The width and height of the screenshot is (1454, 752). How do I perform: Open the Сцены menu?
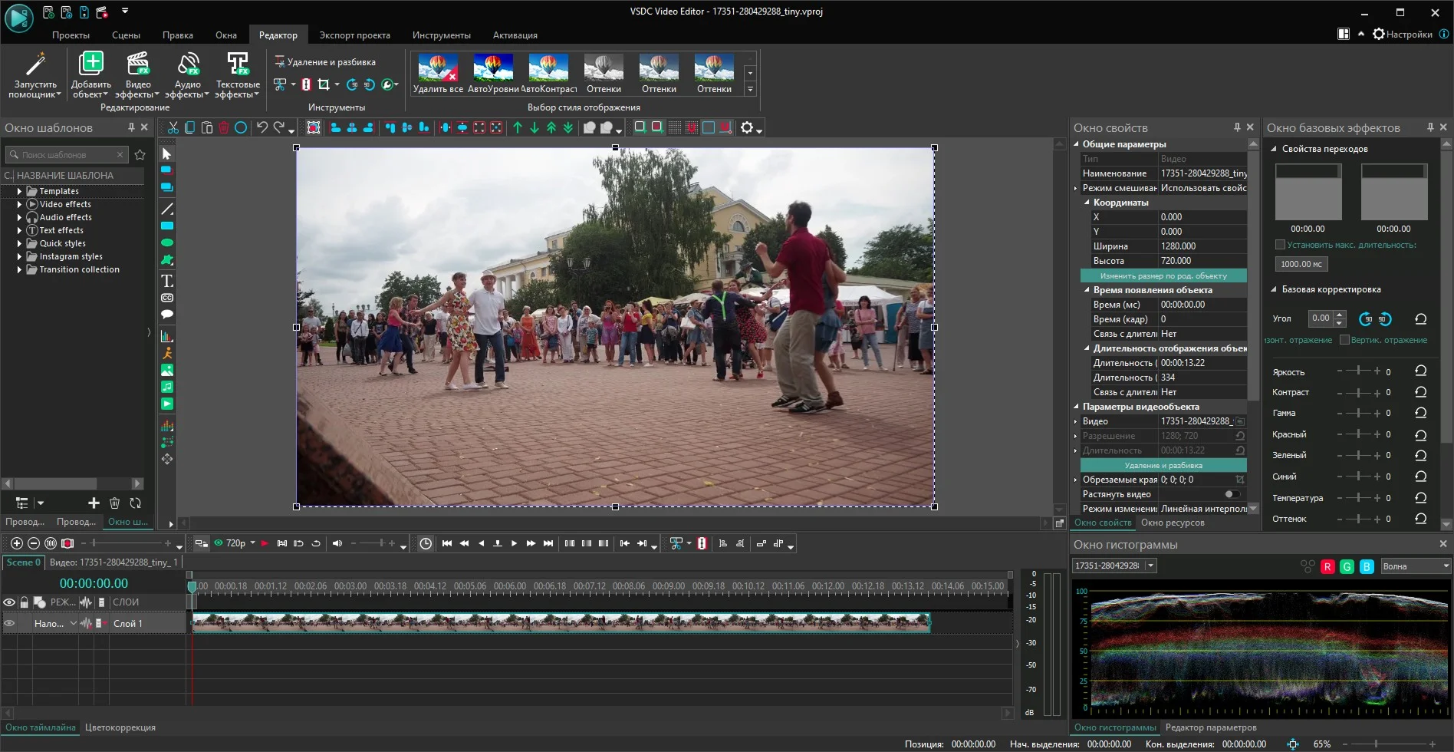coord(126,35)
